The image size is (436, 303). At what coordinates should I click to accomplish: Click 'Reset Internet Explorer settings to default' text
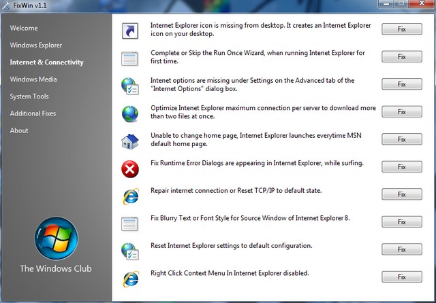[232, 246]
